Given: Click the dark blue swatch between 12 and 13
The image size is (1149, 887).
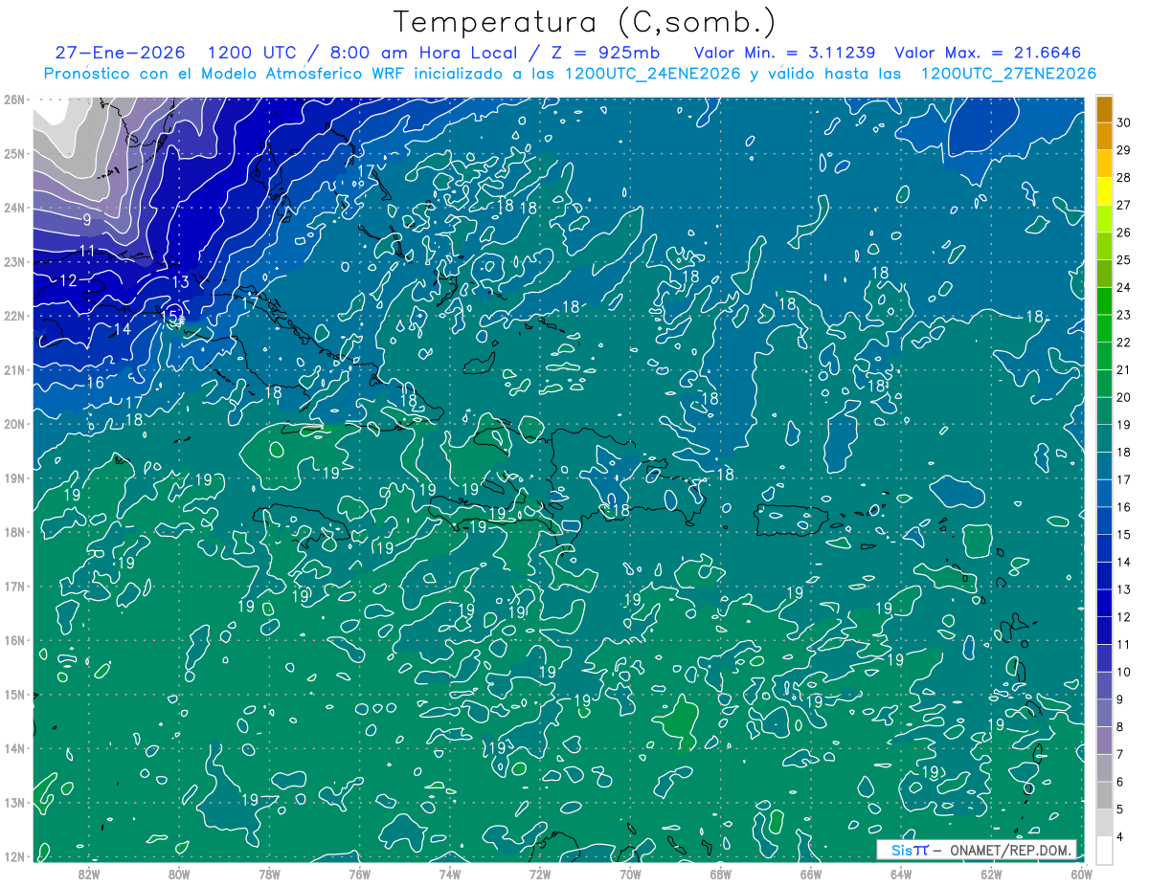Looking at the screenshot, I should pyautogui.click(x=1104, y=603).
